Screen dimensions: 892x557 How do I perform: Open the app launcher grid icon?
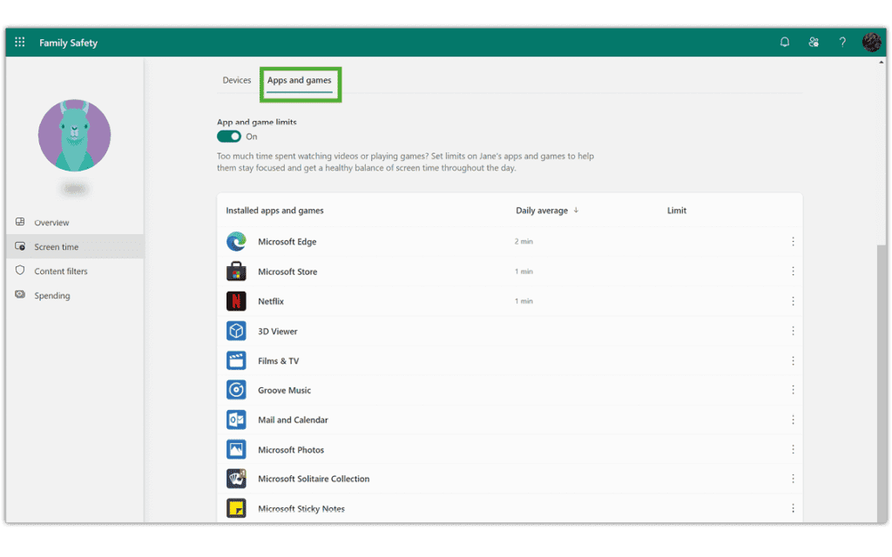pyautogui.click(x=19, y=42)
